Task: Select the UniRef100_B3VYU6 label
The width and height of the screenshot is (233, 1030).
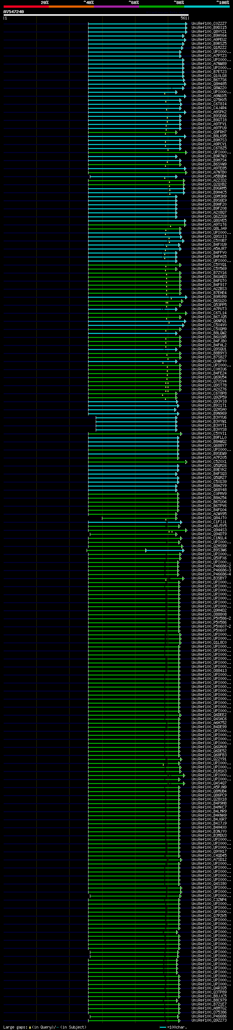Action: (209, 417)
